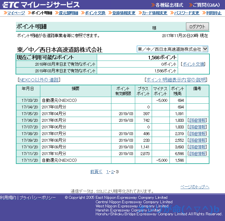Go to page 1 of point details
Screen dimensions: 225x221
107,172
